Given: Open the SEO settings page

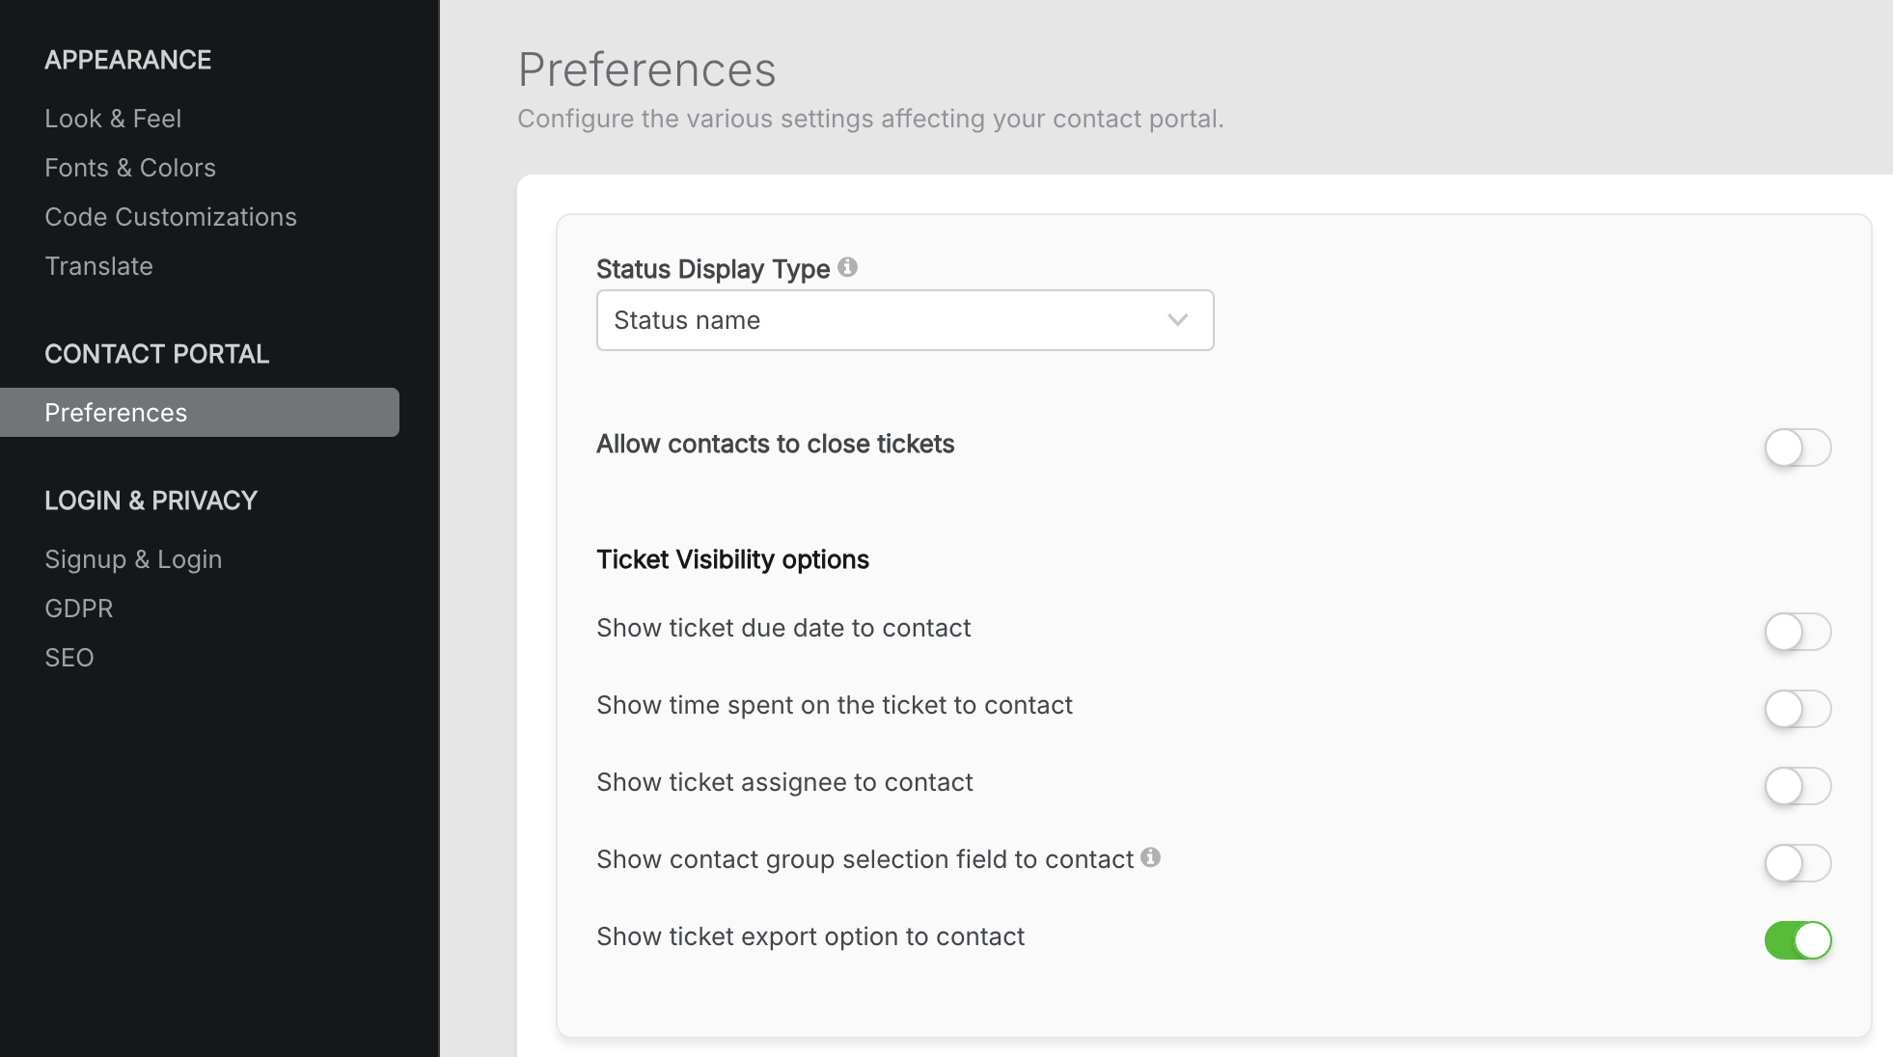Looking at the screenshot, I should pos(69,658).
